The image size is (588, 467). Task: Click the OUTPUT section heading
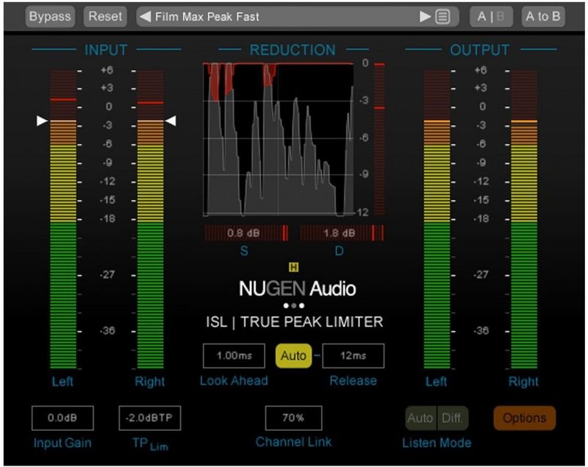tap(480, 50)
